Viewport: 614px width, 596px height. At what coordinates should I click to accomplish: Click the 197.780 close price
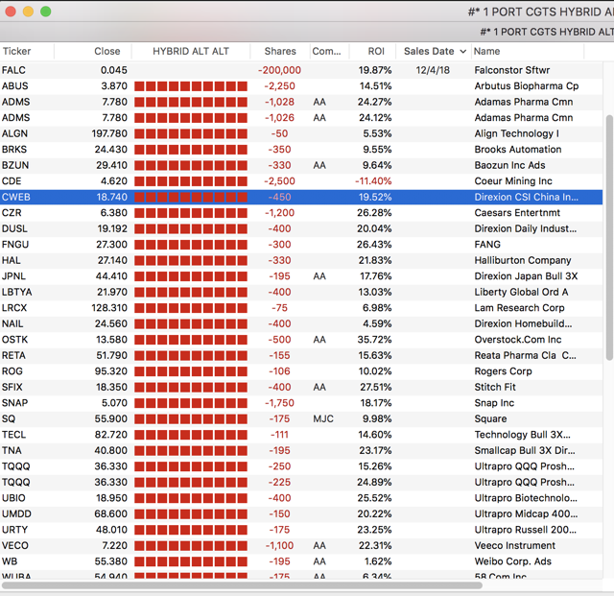tap(109, 133)
